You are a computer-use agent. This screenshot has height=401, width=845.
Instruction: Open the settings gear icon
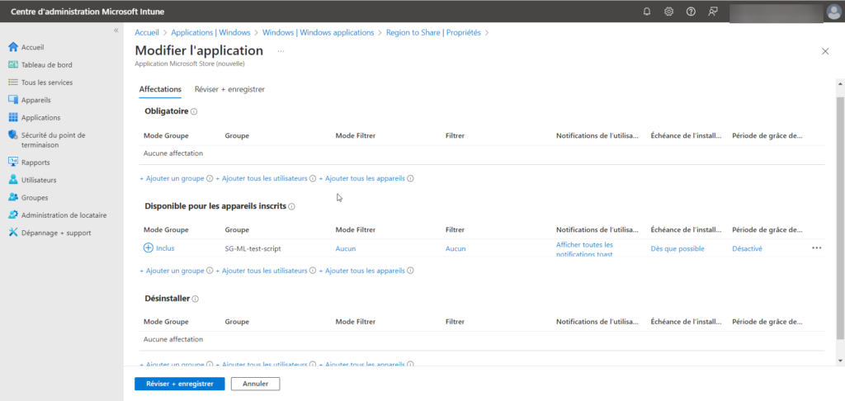[668, 12]
